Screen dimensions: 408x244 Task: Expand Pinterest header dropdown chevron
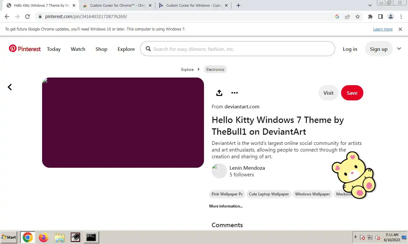(x=399, y=49)
